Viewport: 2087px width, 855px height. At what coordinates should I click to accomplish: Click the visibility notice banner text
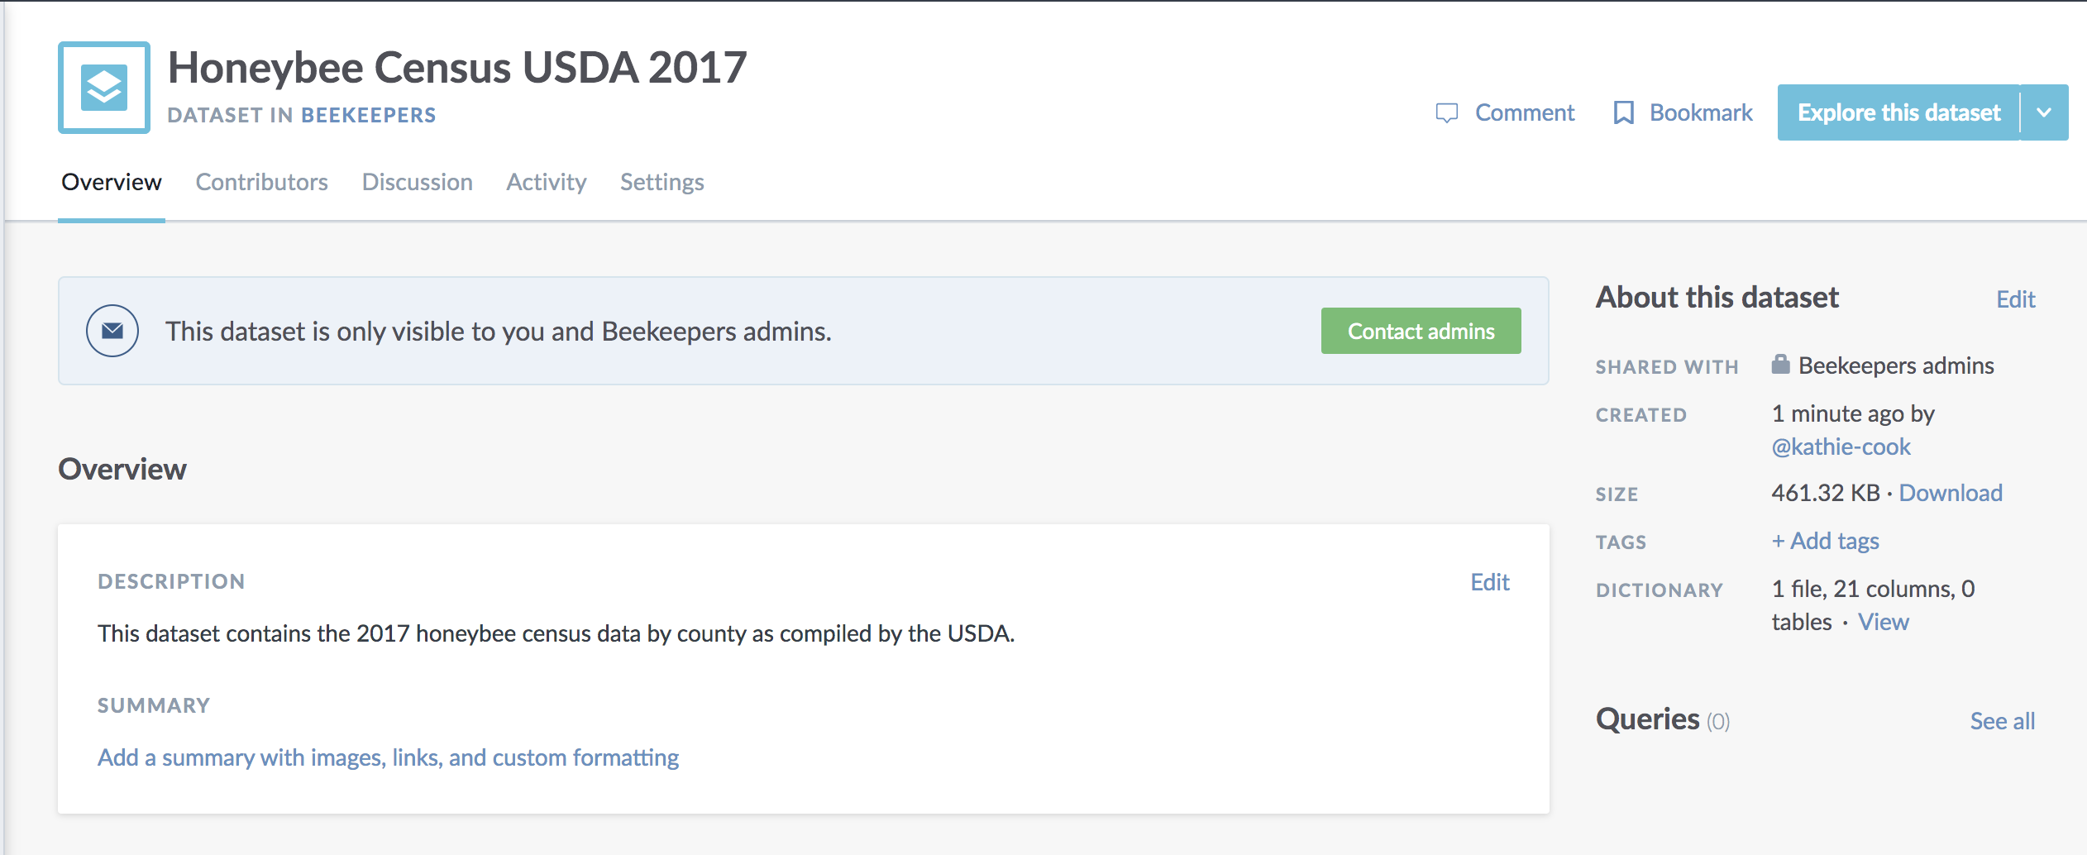pos(499,332)
